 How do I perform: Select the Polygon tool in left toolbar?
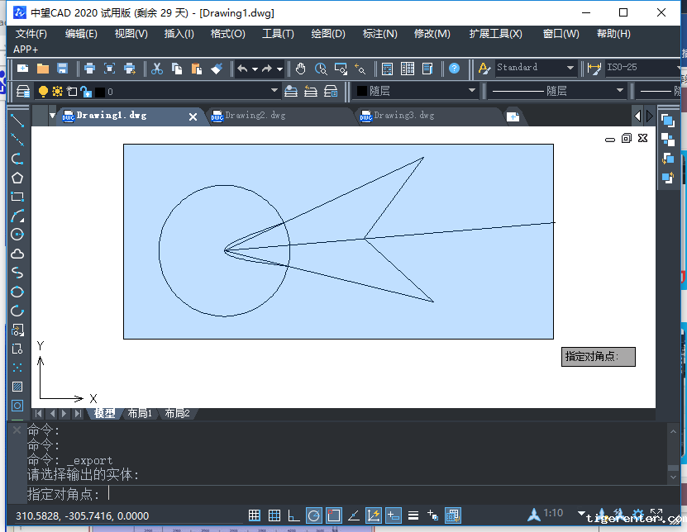[x=17, y=178]
